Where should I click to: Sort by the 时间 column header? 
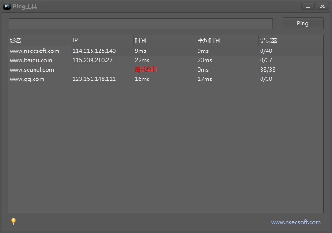(x=164, y=41)
